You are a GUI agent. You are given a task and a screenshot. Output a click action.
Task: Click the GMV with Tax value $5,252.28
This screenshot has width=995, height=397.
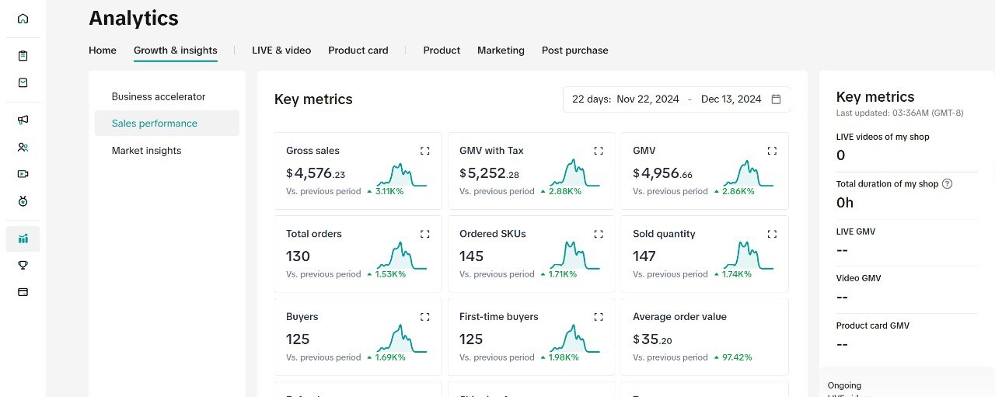pyautogui.click(x=491, y=173)
